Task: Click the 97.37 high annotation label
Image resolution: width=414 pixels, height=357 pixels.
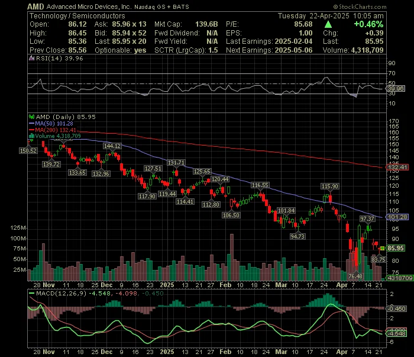Action: pyautogui.click(x=367, y=219)
